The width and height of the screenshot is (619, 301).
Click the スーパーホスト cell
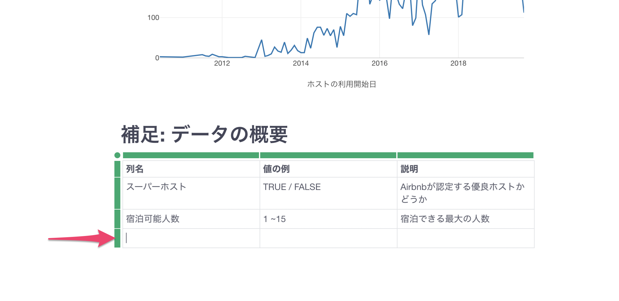click(x=191, y=193)
